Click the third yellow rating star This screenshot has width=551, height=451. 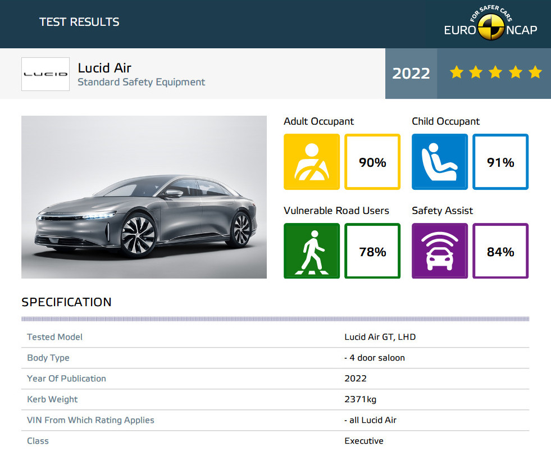point(495,72)
